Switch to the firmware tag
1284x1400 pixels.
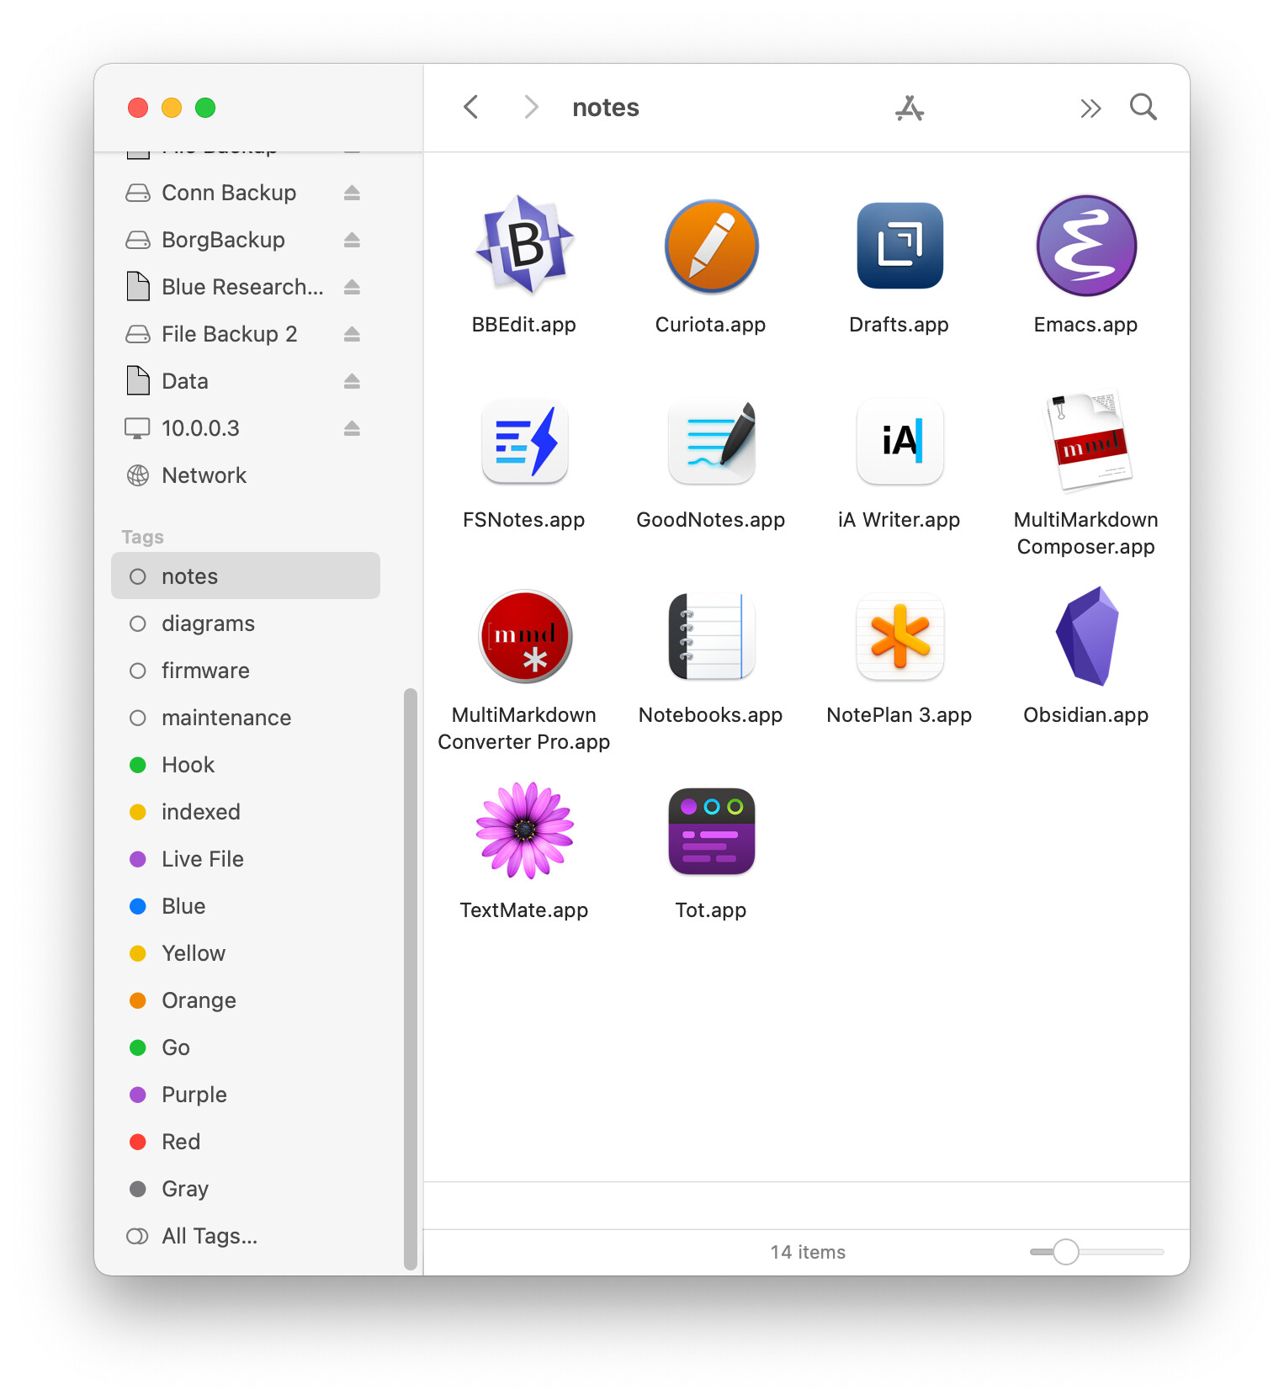click(205, 671)
